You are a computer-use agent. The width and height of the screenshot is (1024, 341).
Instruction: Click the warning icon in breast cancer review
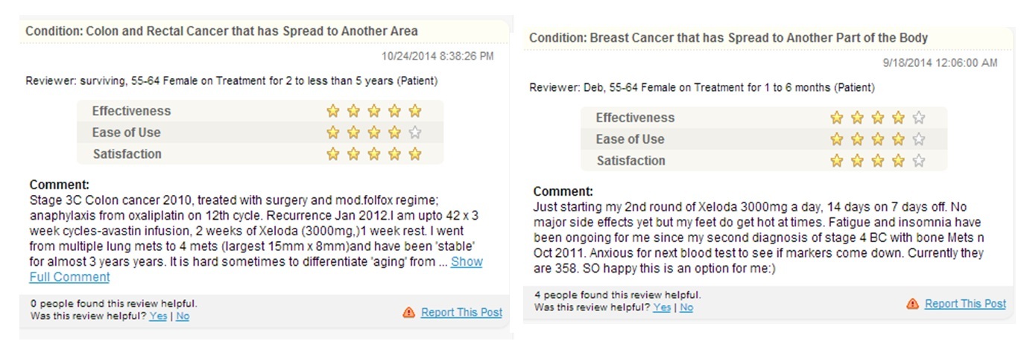click(912, 304)
